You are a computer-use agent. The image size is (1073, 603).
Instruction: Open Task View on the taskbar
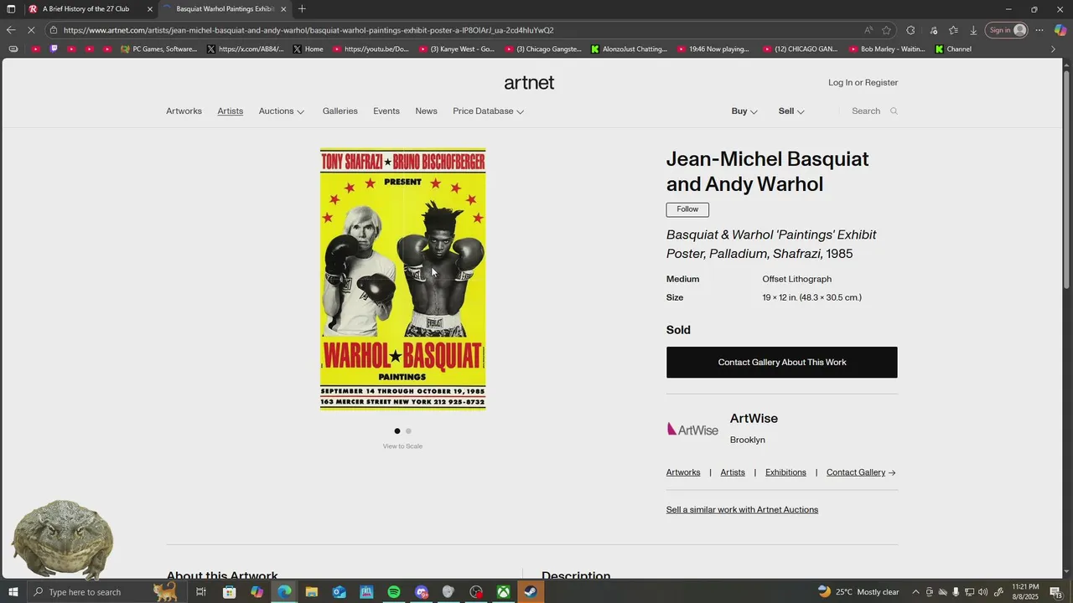[201, 592]
